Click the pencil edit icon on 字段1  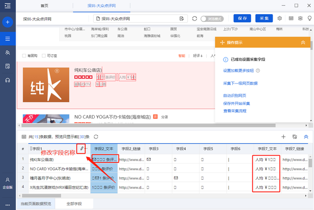tap(82, 148)
